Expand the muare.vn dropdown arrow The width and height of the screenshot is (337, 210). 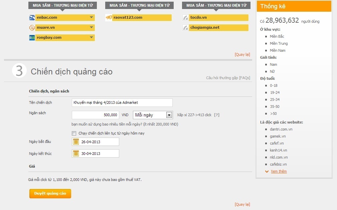[92, 27]
